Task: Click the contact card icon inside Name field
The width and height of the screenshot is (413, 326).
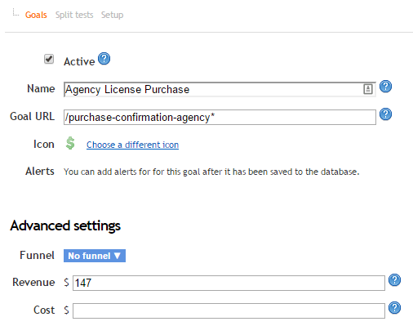Action: pos(368,89)
